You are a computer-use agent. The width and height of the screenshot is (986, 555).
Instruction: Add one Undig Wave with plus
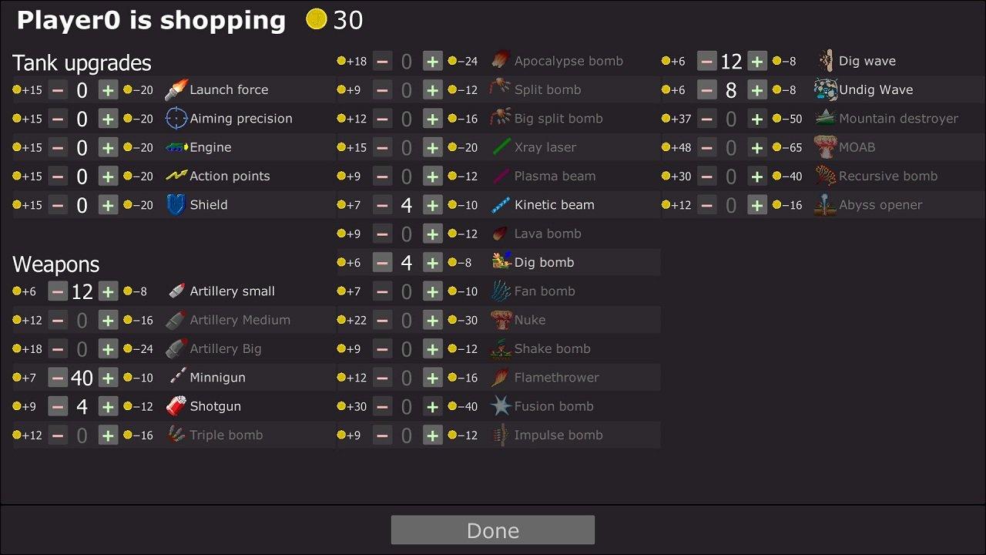(x=757, y=89)
